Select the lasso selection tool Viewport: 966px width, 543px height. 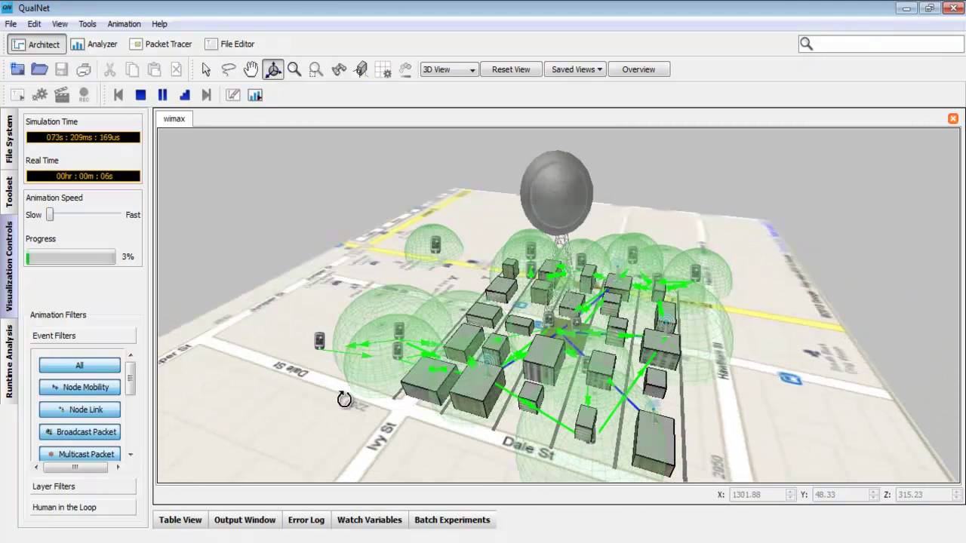point(229,69)
